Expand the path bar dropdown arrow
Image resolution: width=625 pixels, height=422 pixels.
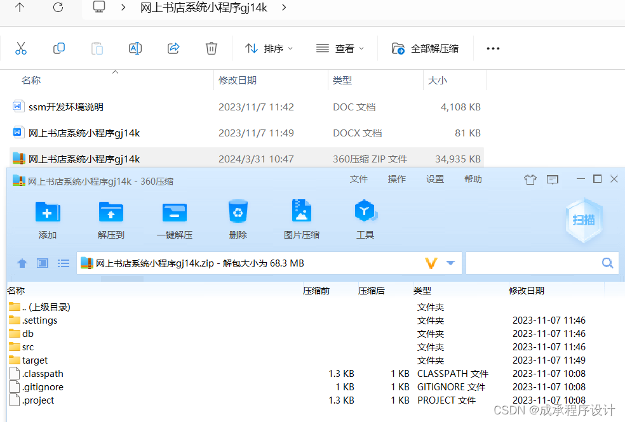(x=450, y=263)
